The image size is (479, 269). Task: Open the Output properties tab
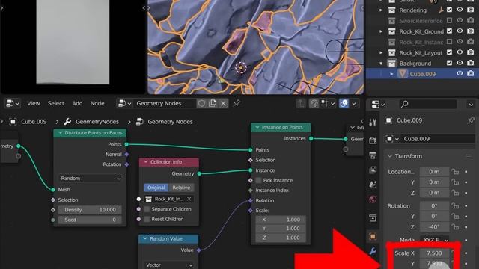tap(373, 155)
